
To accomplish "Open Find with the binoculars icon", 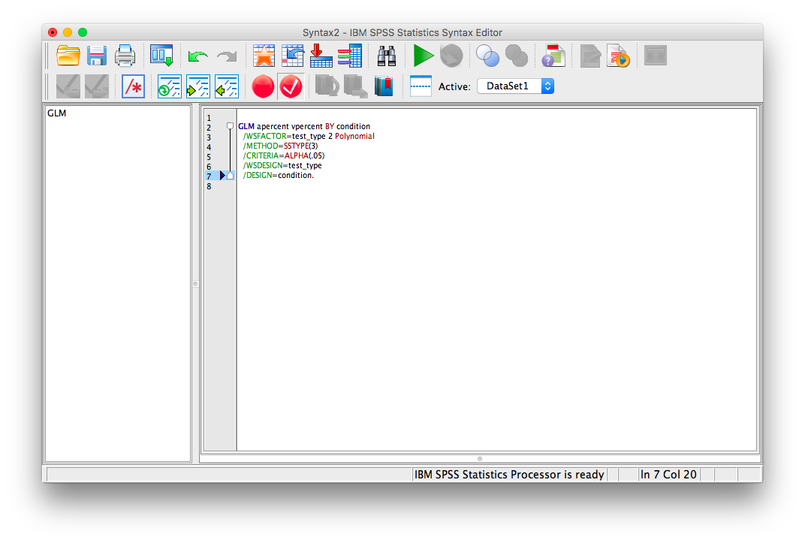I will coord(387,56).
